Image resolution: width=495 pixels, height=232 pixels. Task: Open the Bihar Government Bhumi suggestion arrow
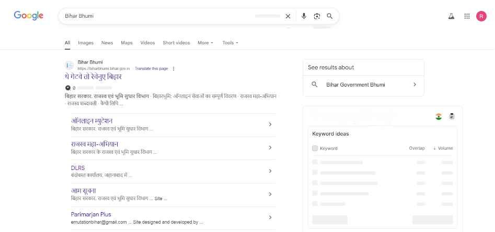pyautogui.click(x=415, y=84)
